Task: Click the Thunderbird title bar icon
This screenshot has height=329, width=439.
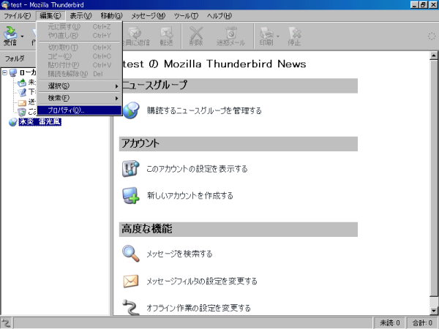Action: pyautogui.click(x=5, y=5)
